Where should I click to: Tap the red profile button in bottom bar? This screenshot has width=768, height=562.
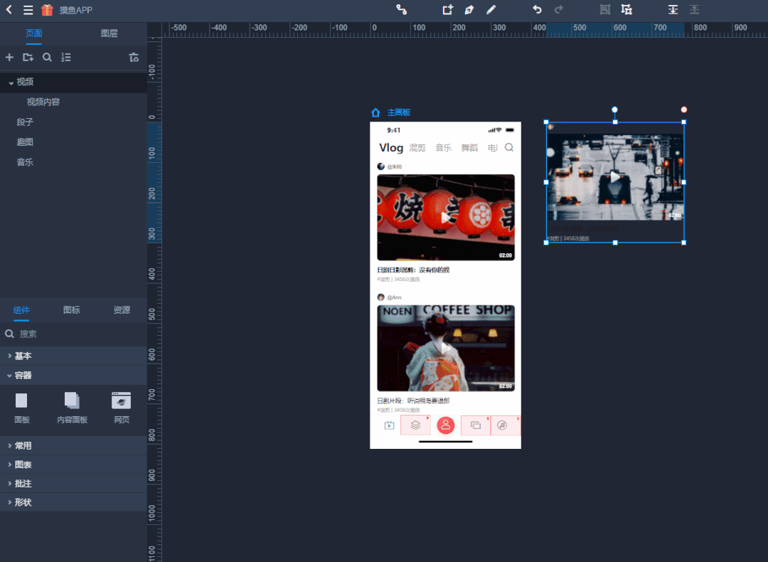446,425
